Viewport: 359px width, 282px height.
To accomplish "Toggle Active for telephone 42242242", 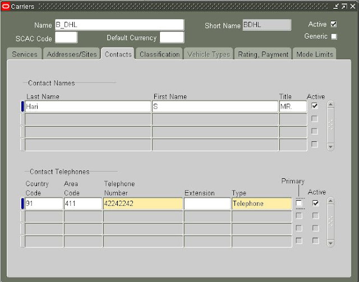I will [x=315, y=203].
